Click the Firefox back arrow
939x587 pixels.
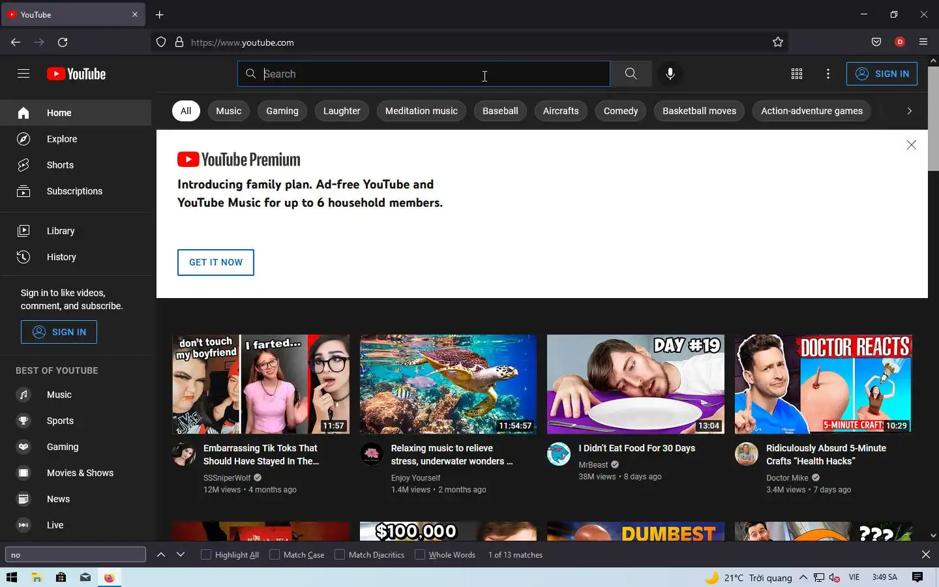click(x=16, y=42)
